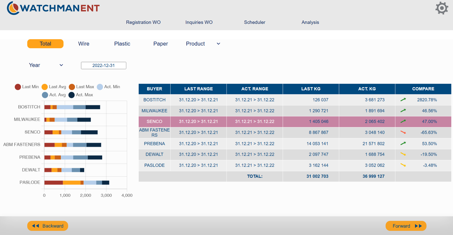Click the ABM FASTENERS stacked bar in chart
The height and width of the screenshot is (235, 453).
coord(73,144)
